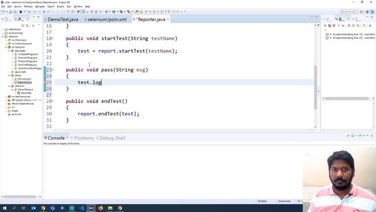
Task: Open Firefox from the taskbar
Action: [x=100, y=208]
